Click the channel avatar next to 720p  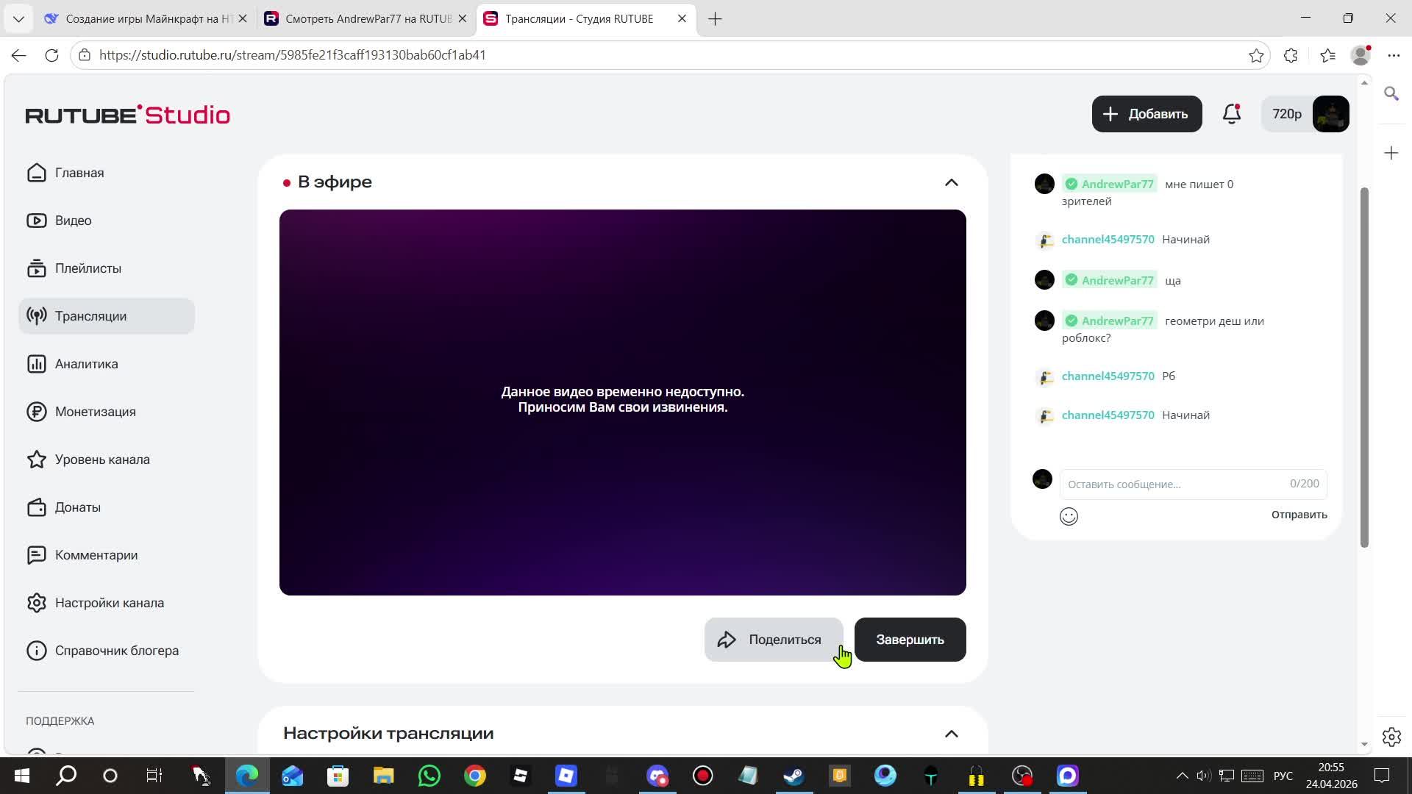pyautogui.click(x=1330, y=114)
